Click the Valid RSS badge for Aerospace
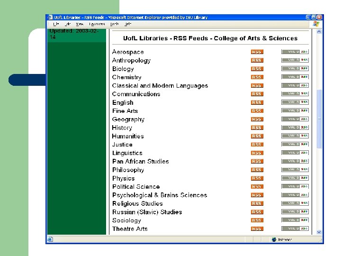The height and width of the screenshot is (256, 341). coord(295,52)
